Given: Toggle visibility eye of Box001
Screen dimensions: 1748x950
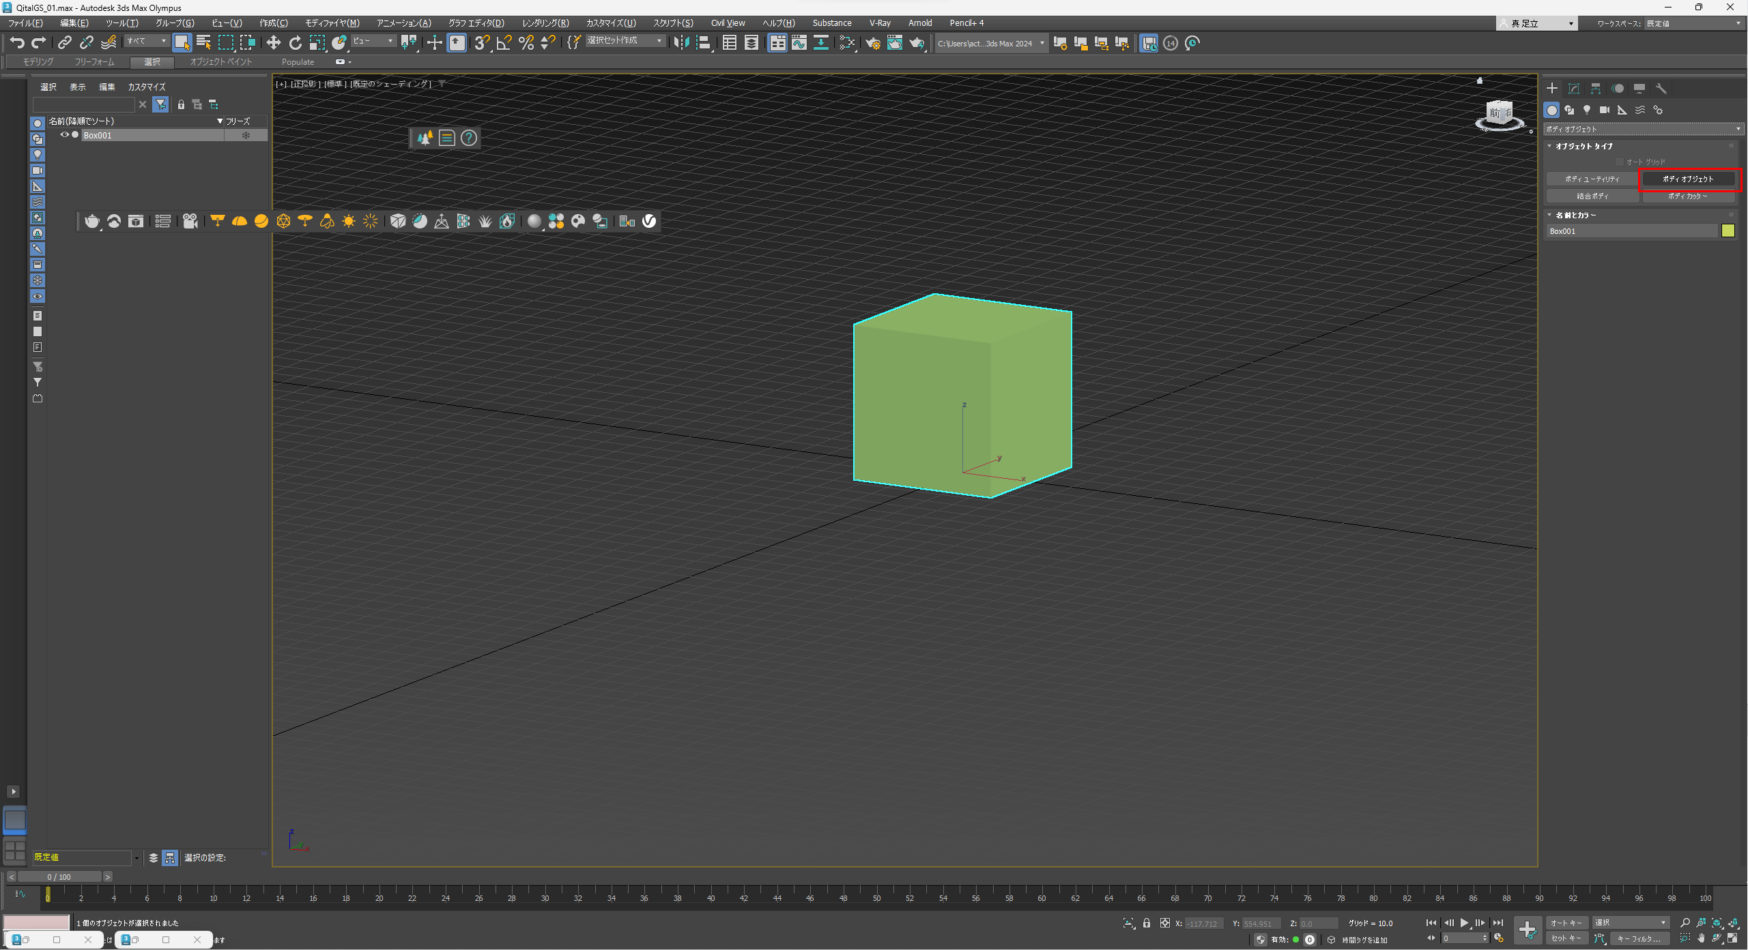Looking at the screenshot, I should point(64,135).
